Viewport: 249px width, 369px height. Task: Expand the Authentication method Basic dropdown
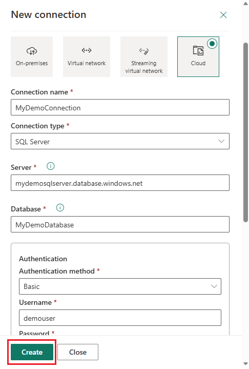tap(120, 286)
